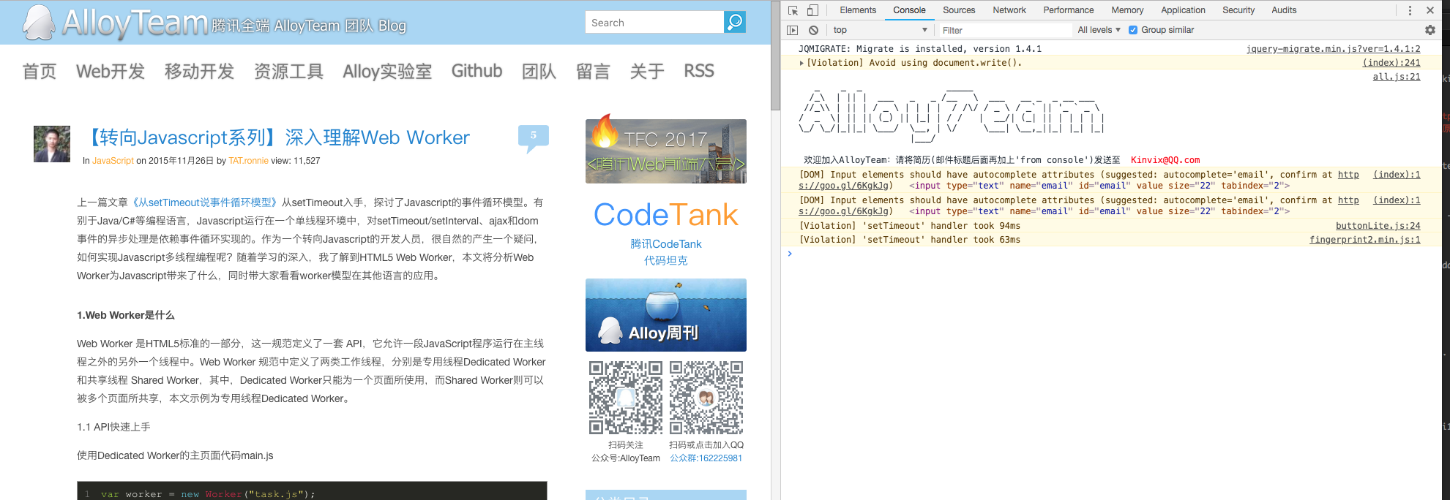
Task: Click the 1.1 API快速上手 subheading
Action: coord(113,427)
